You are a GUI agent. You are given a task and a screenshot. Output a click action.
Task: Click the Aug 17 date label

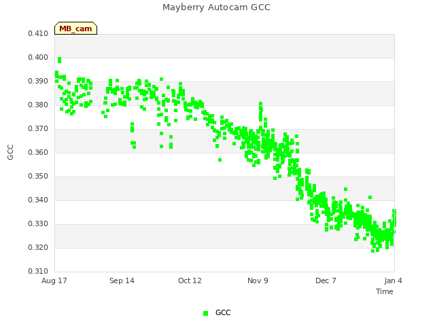[x=54, y=280]
